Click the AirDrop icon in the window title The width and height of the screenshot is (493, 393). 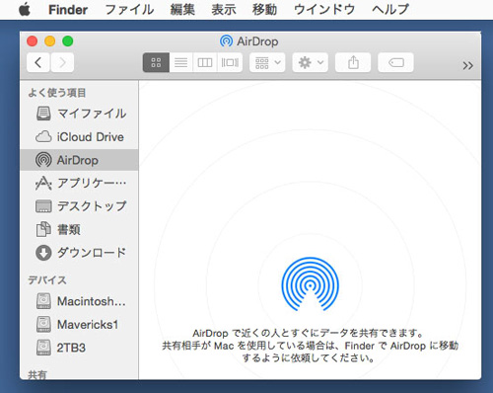click(x=226, y=41)
